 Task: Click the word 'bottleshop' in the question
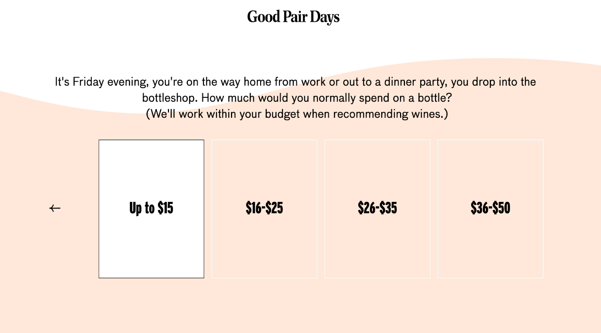(x=169, y=98)
